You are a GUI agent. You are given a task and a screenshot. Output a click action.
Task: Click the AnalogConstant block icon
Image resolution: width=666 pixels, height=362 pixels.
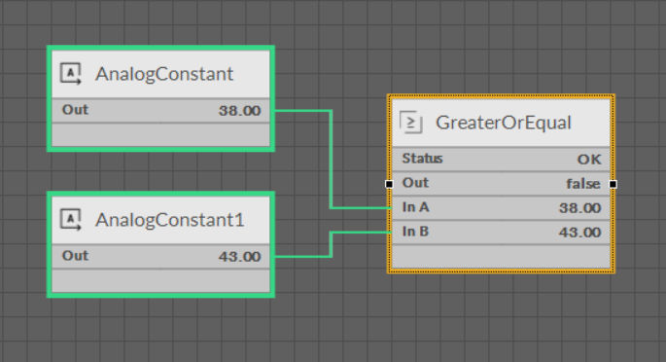[71, 74]
